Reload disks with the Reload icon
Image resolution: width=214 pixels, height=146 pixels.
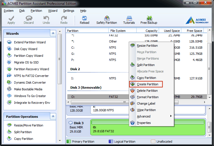[x=84, y=18]
